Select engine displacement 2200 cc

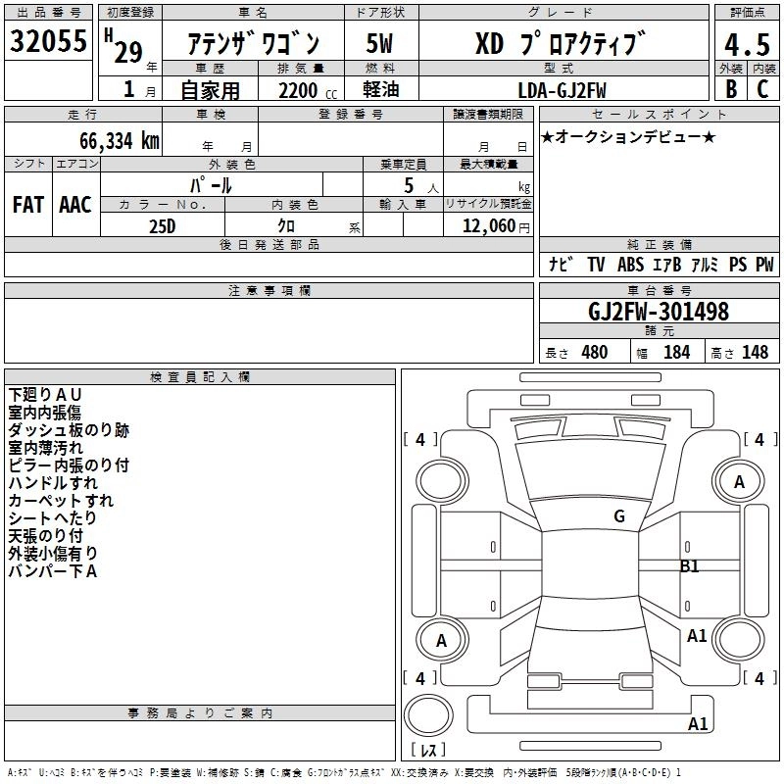tap(308, 90)
